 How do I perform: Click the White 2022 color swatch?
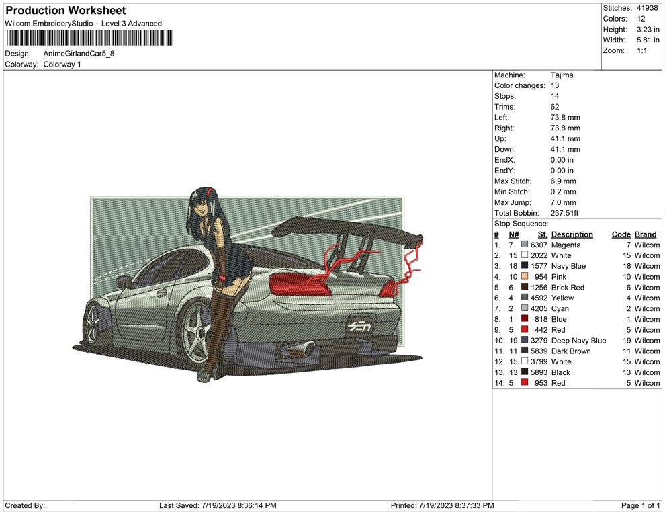click(x=525, y=255)
